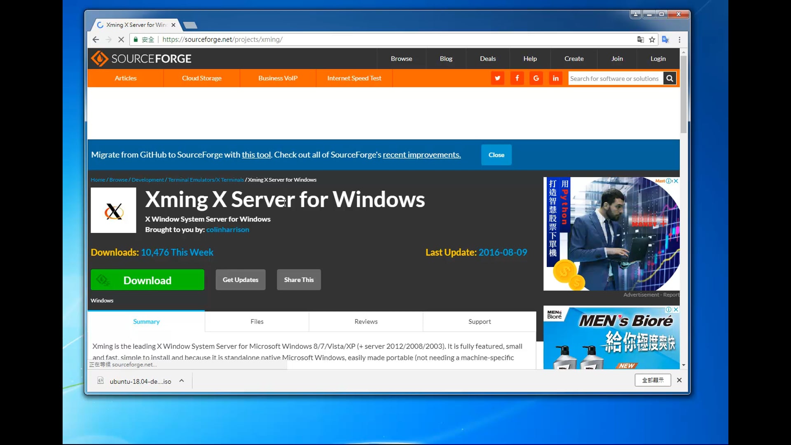
Task: Dismiss the downloads bar at bottom
Action: pos(679,380)
